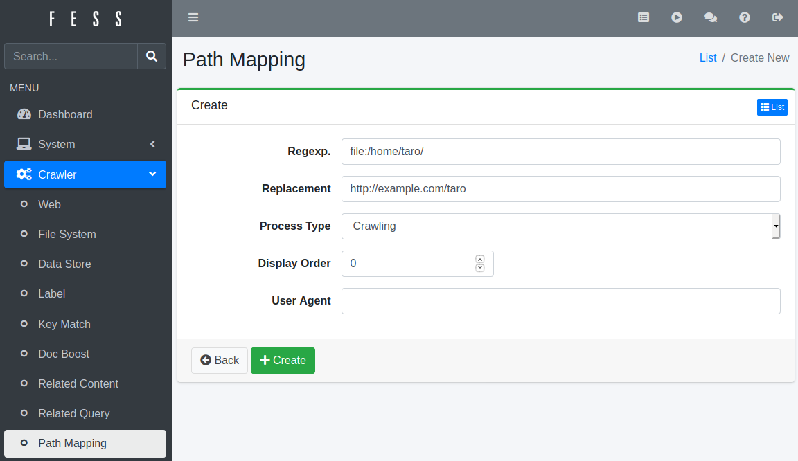Click the magnifier search button in sidebar
Image resolution: width=798 pixels, height=461 pixels.
(x=152, y=56)
